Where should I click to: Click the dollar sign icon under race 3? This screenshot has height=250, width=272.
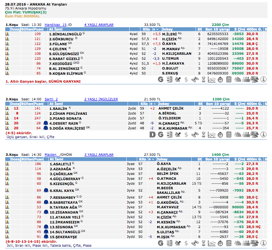point(186,243)
